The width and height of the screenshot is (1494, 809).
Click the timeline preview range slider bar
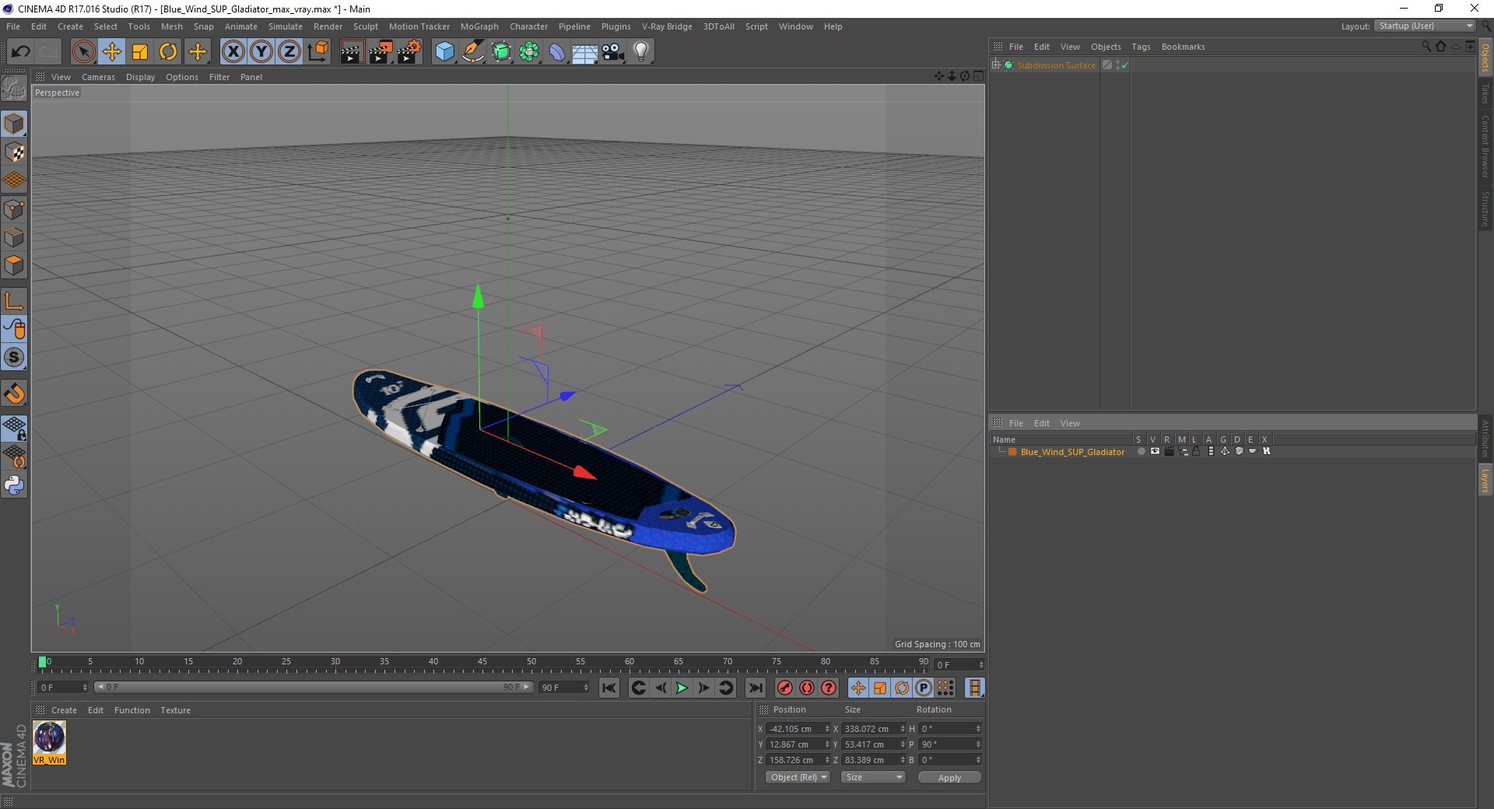click(313, 688)
